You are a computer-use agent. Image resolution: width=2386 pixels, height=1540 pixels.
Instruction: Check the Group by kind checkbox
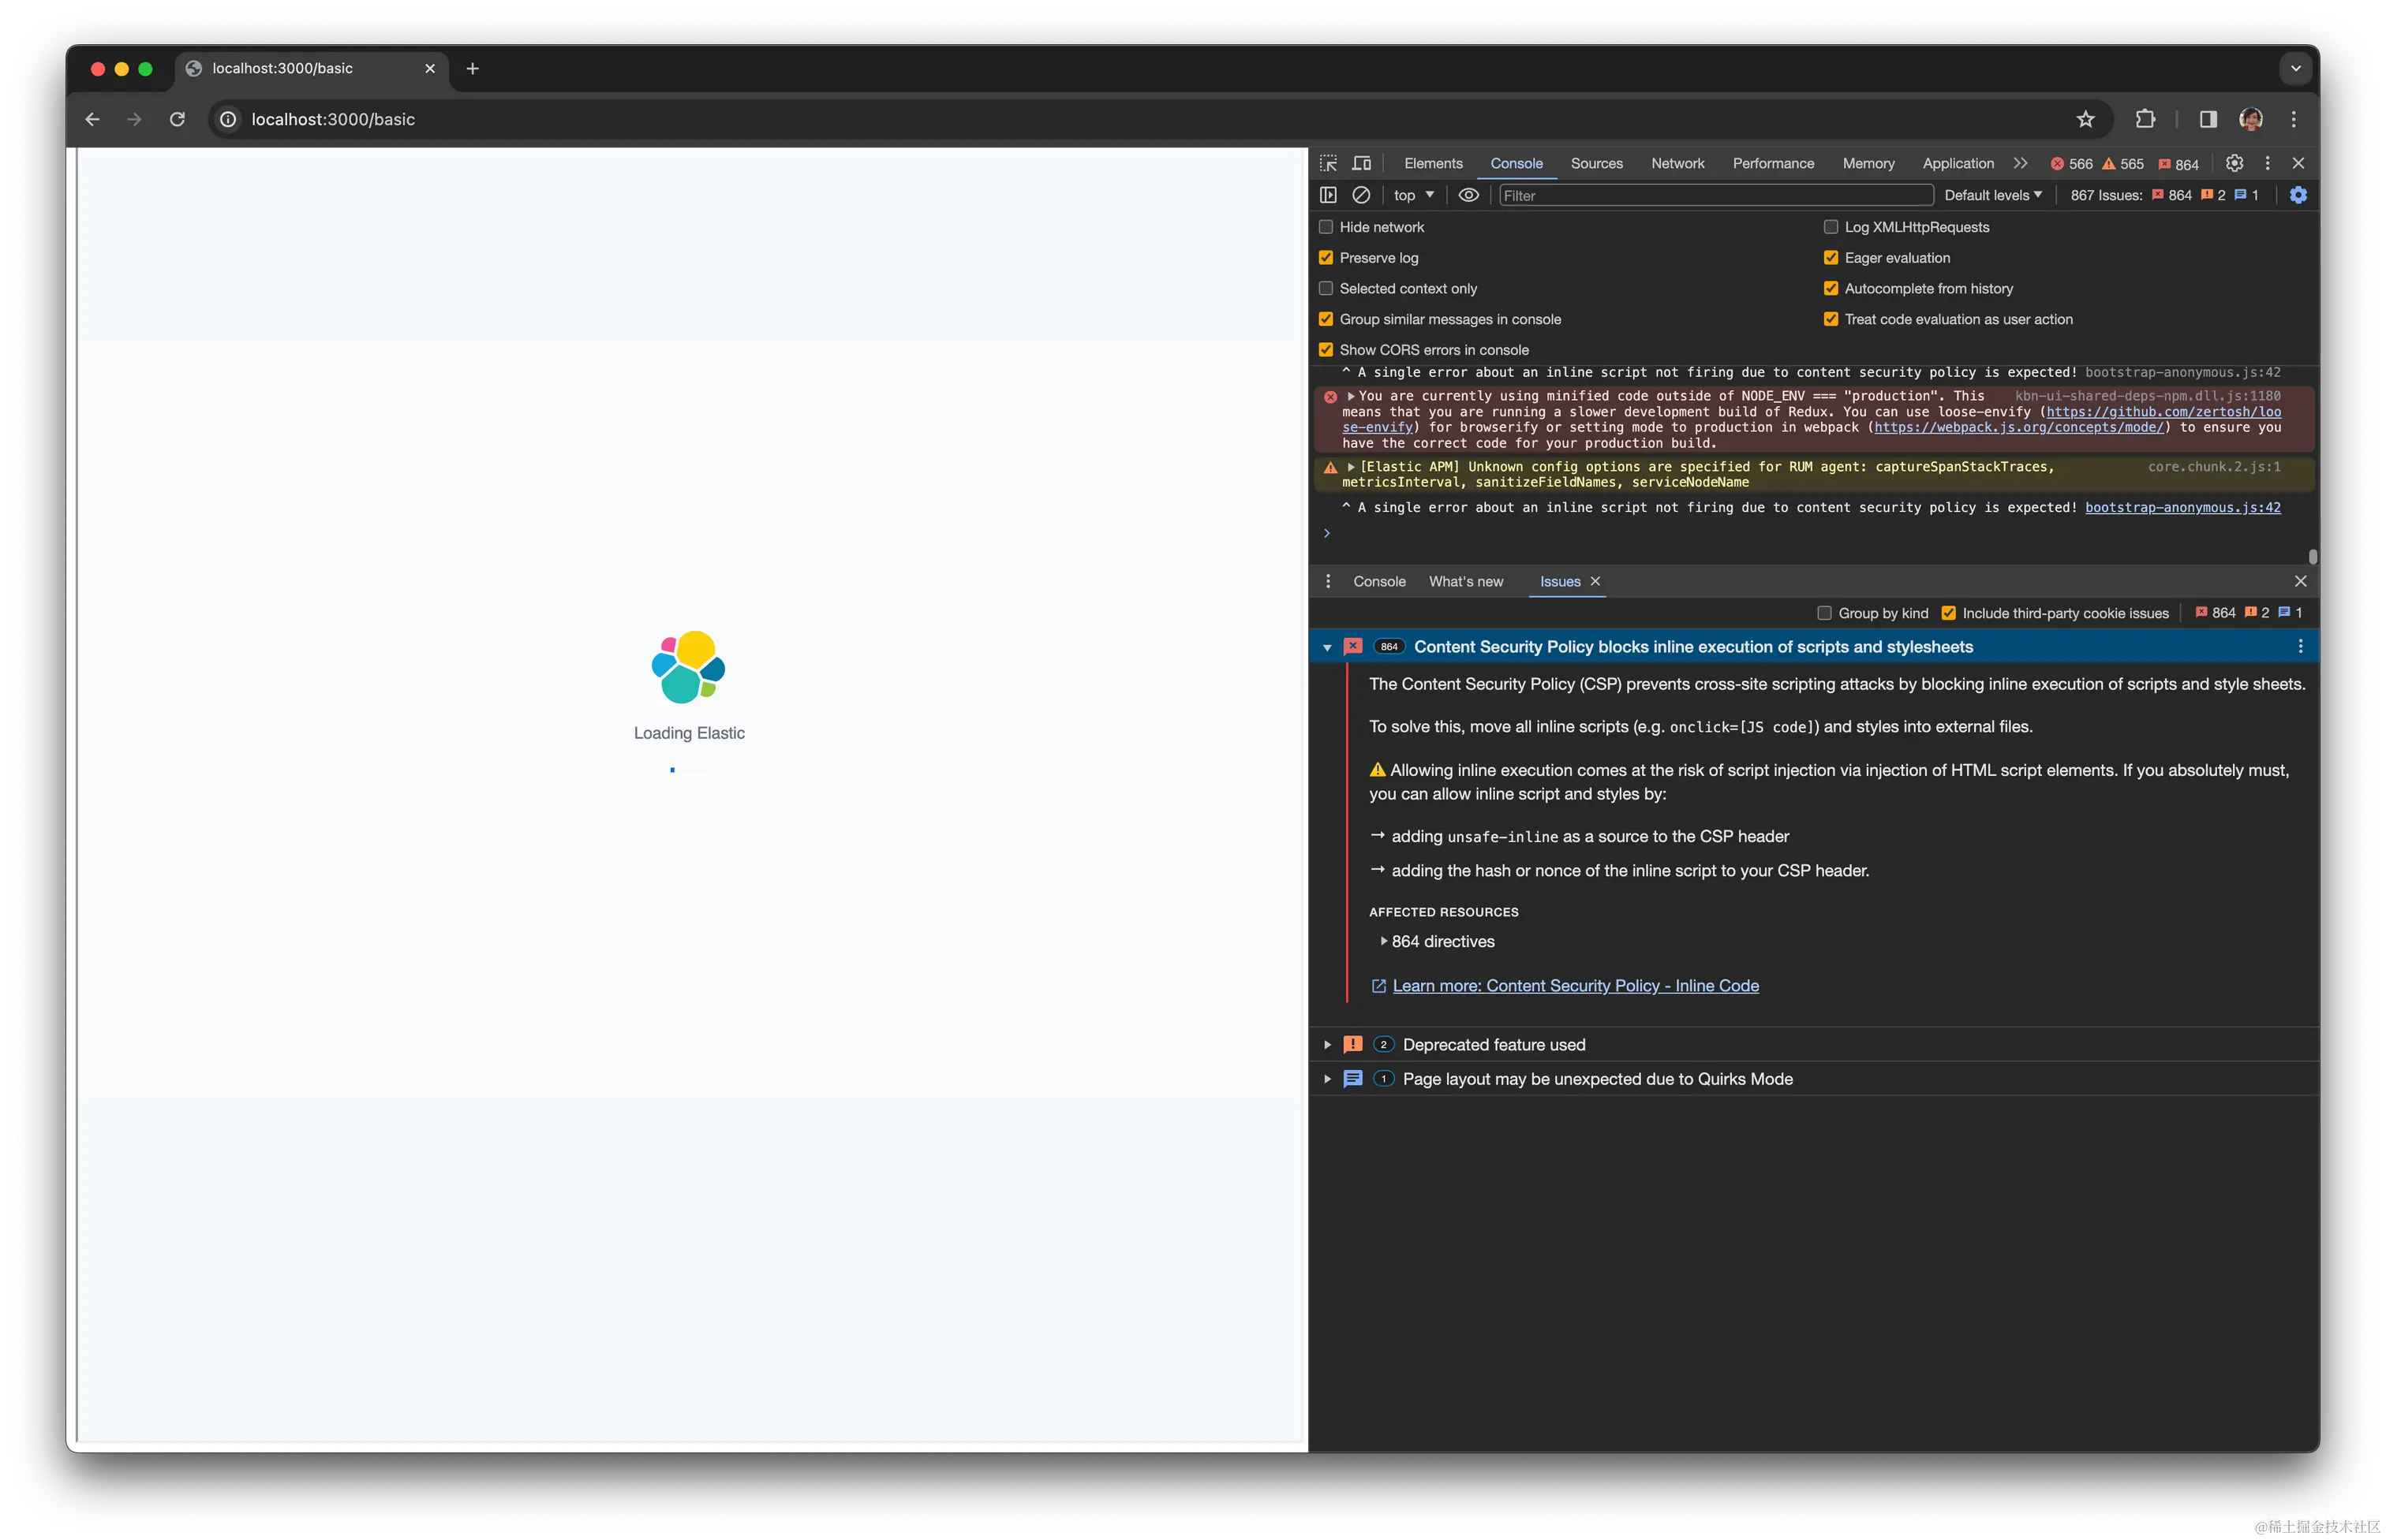click(x=1823, y=613)
